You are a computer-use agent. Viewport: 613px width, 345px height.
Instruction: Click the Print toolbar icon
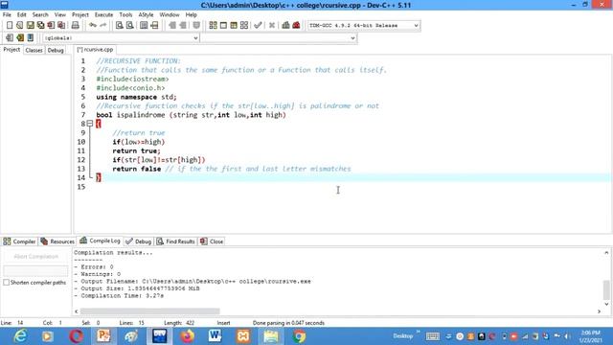[75, 25]
